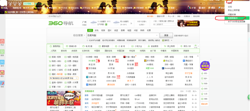Viewport: 250px width, 111px height.
Task: Click the 借钱 right sidebar item
Action: (x=205, y=99)
